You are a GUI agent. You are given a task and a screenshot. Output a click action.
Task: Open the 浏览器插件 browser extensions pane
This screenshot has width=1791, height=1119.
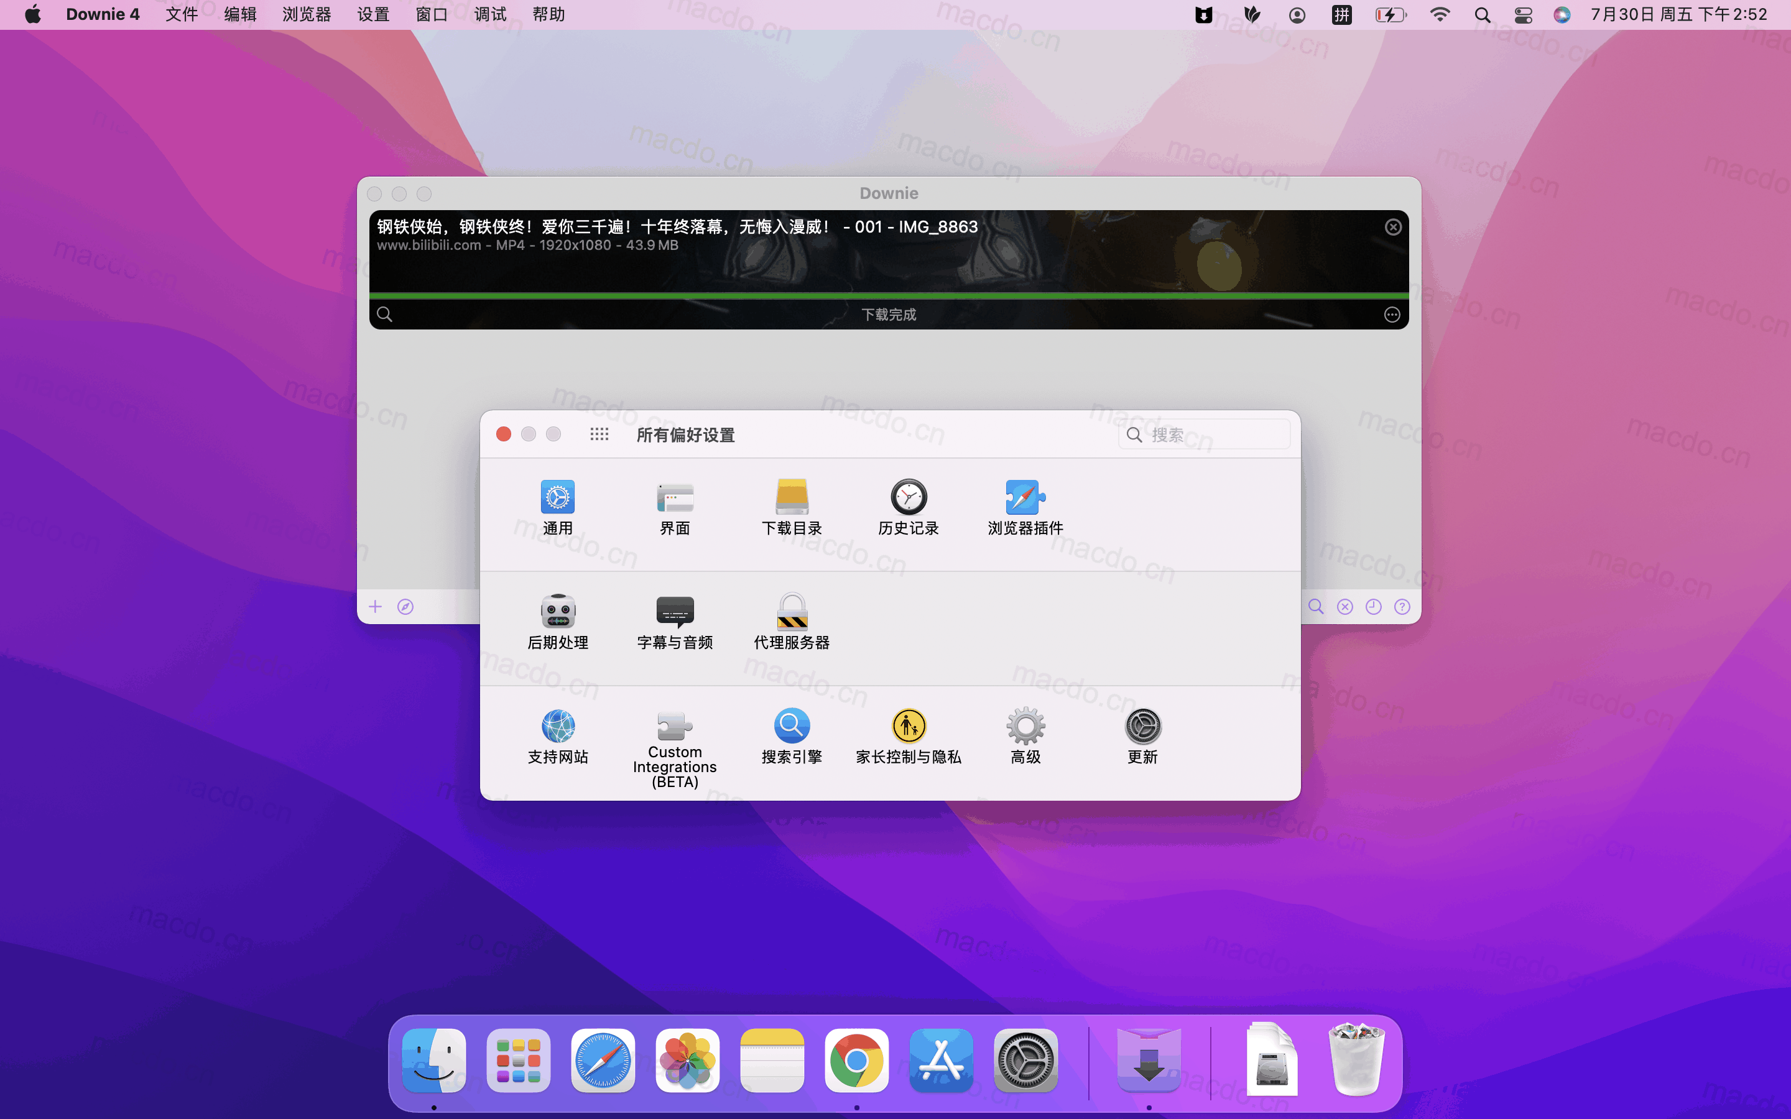1025,508
